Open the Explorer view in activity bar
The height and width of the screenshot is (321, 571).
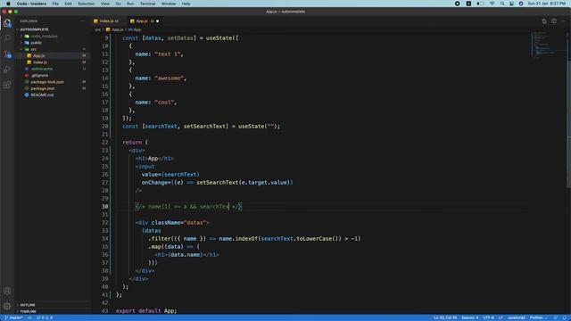coord(7,23)
